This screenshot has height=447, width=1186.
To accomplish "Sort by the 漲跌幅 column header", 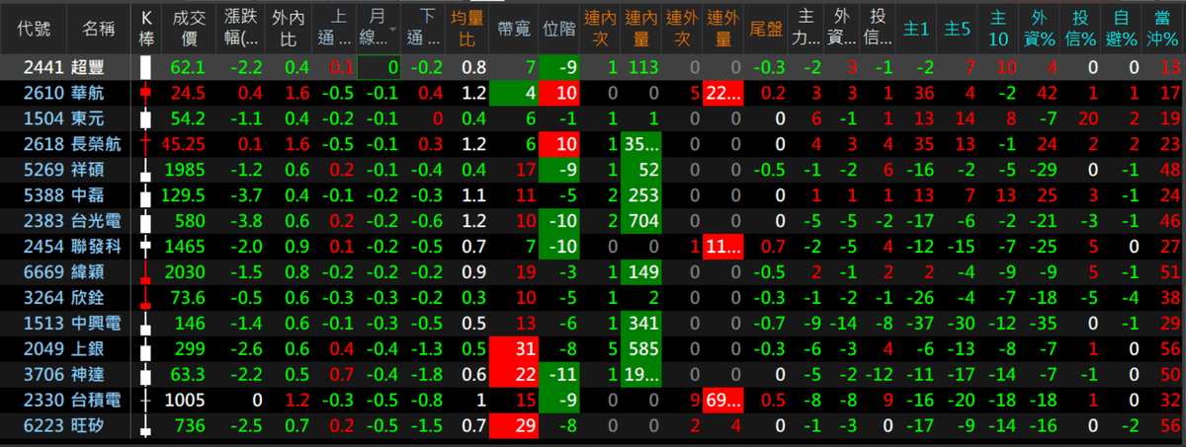I will 241,29.
